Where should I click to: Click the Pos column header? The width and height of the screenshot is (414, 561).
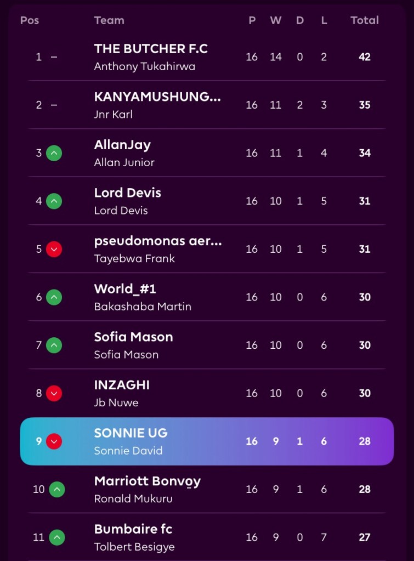(30, 20)
